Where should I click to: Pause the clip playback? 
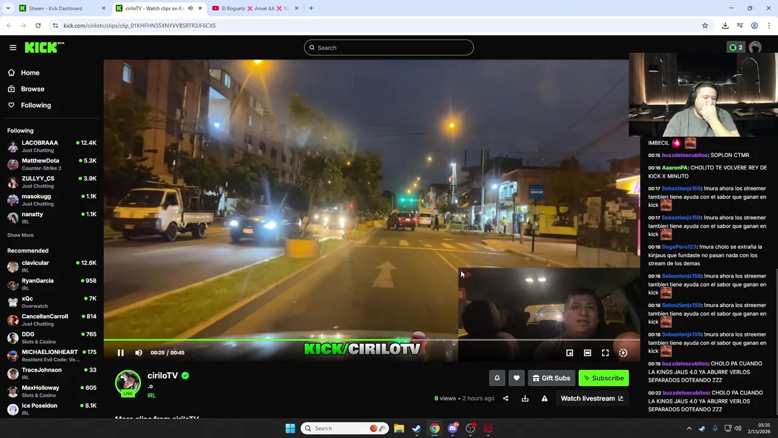tap(120, 353)
